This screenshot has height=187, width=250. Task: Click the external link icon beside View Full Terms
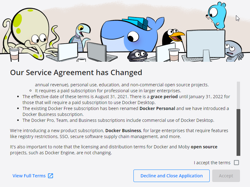pos(50,175)
